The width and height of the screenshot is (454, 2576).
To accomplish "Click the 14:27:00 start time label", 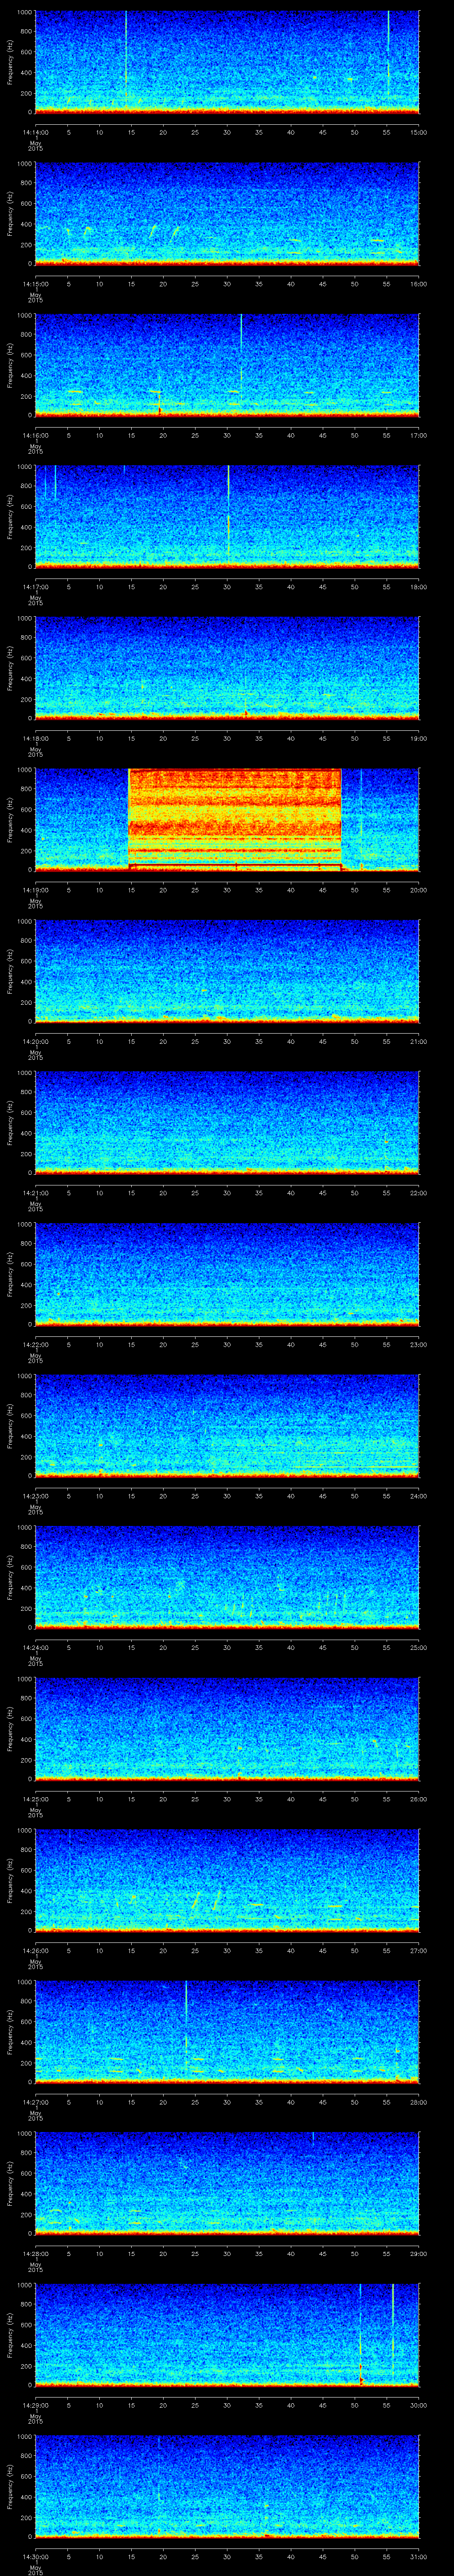I will pyautogui.click(x=35, y=2102).
